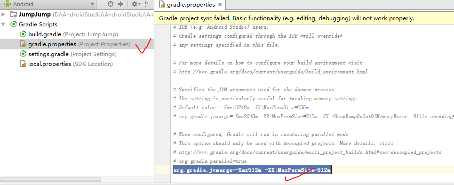Collapse the Gradle Scripts node
Viewport: 454px width, 185px height.
tap(3, 24)
